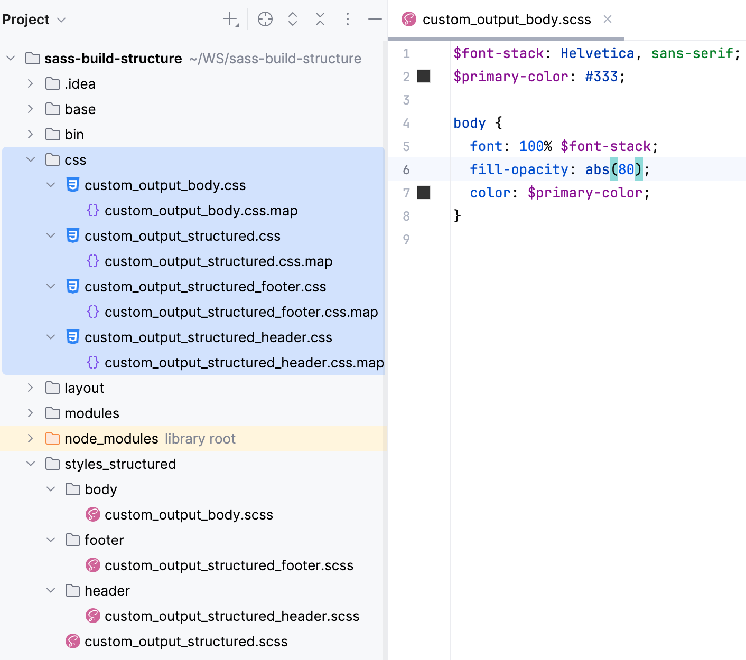
Task: Collapse the css folder in the tree
Action: (30, 159)
